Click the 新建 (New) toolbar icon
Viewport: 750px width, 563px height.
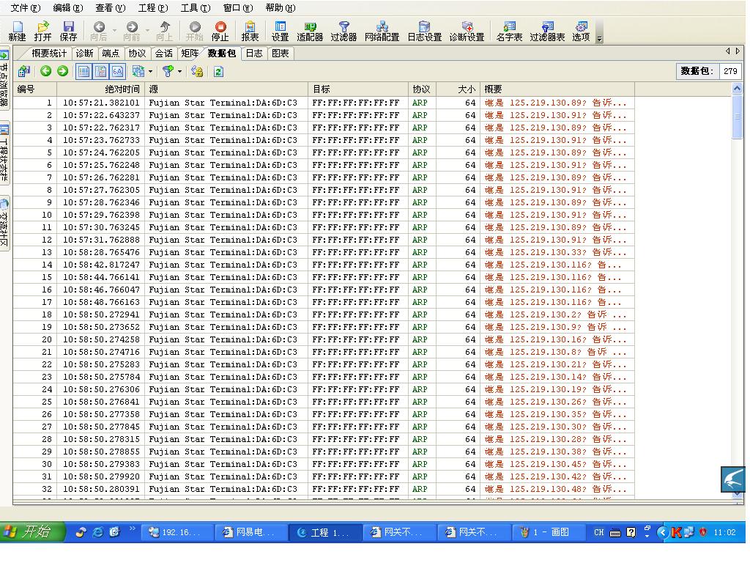coord(17,31)
